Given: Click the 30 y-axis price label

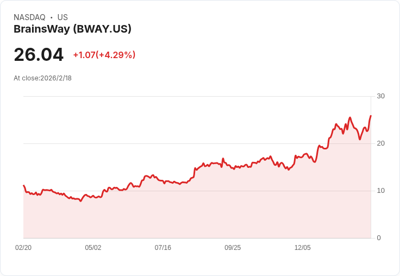Looking at the screenshot, I should coord(380,96).
